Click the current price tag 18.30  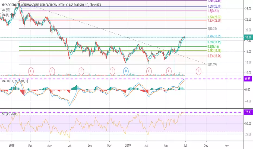248,37
